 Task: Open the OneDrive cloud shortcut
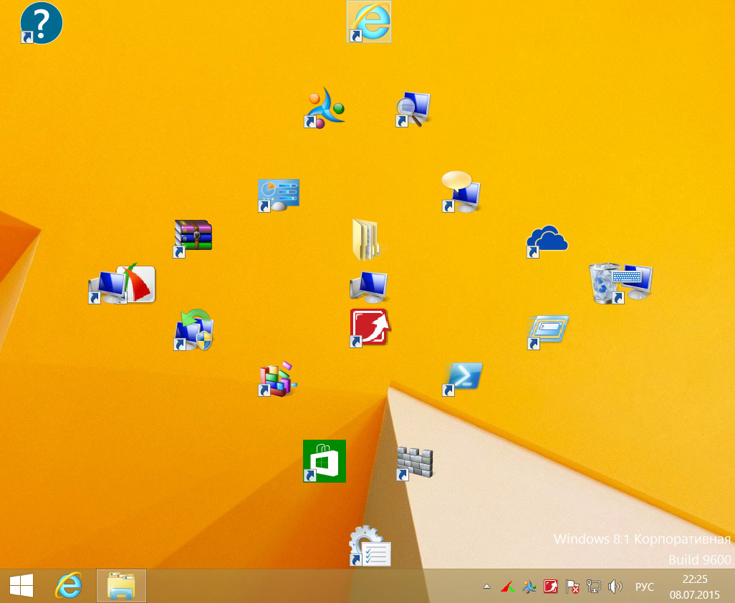click(x=547, y=241)
